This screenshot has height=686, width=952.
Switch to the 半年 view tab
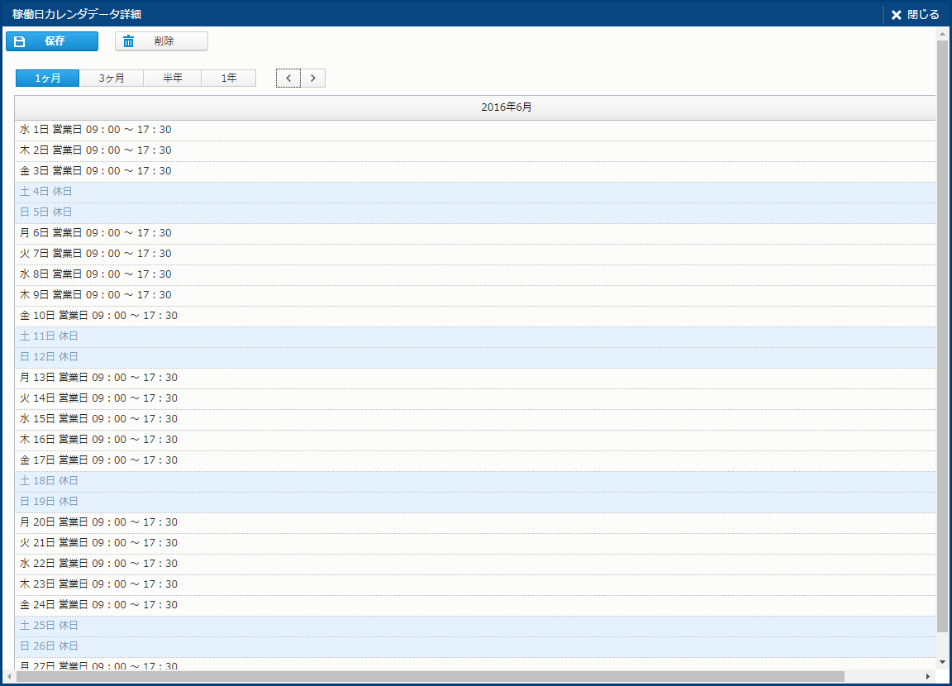coord(173,79)
